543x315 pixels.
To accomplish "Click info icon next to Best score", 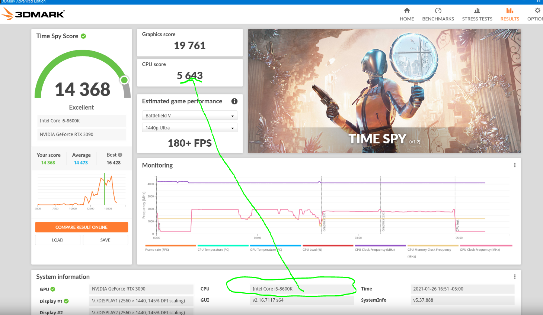I will point(120,155).
